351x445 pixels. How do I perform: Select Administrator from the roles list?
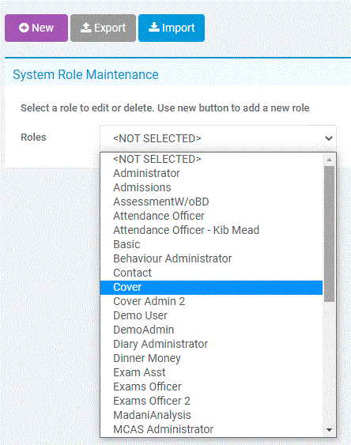tap(211, 173)
